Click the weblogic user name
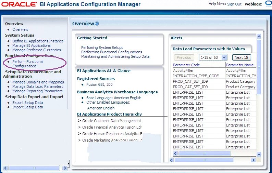Image resolution: width=272 pixels, height=173 pixels. pyautogui.click(x=253, y=4)
